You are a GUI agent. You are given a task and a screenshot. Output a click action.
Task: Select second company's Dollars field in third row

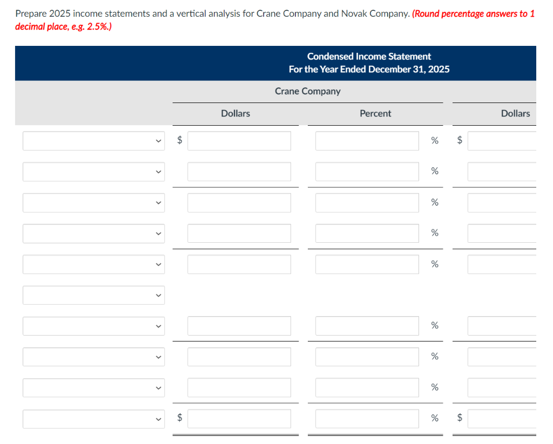click(x=502, y=203)
